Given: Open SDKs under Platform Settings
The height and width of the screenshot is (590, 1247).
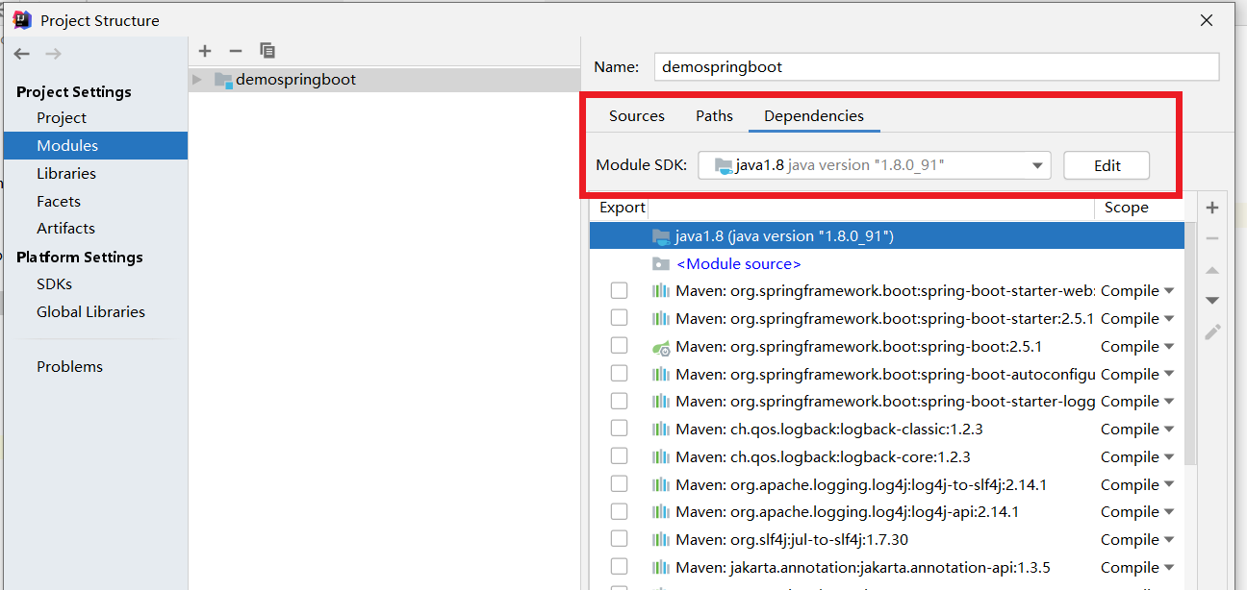Looking at the screenshot, I should click(x=54, y=283).
